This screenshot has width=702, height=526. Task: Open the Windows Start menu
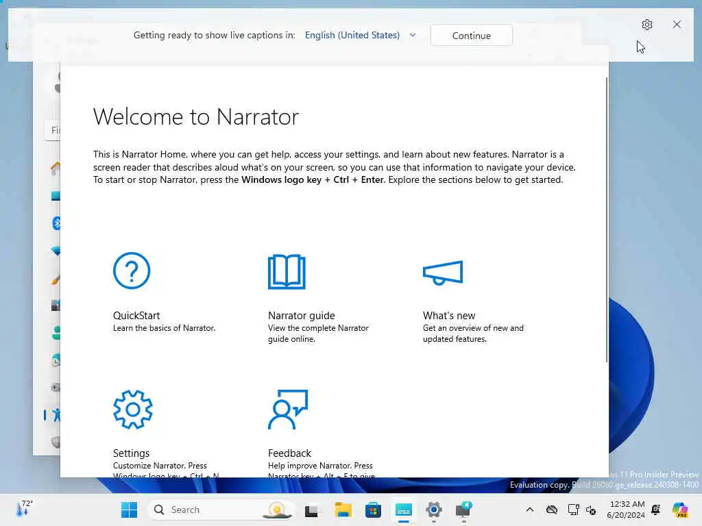pos(129,510)
